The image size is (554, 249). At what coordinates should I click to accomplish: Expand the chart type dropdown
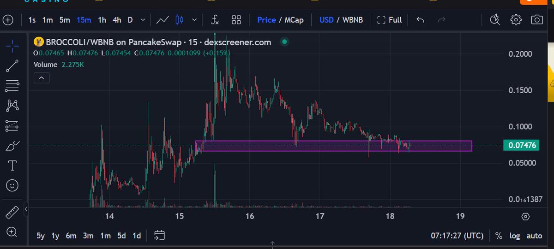click(x=194, y=20)
